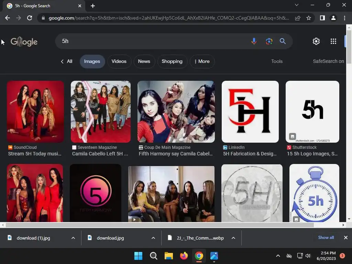The image size is (352, 264).
Task: Open the clock showing 2:54 PM
Action: coord(326,256)
